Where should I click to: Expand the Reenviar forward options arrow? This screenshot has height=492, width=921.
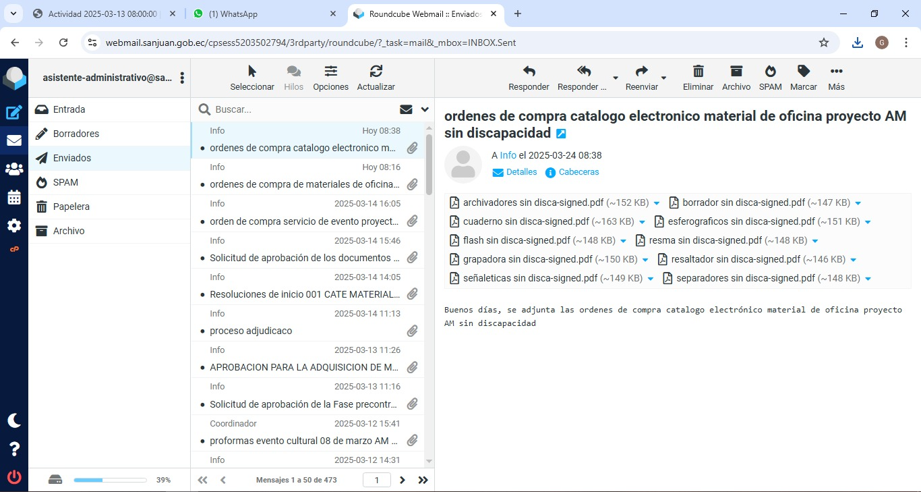pyautogui.click(x=663, y=78)
